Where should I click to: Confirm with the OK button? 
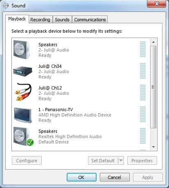[81, 177]
